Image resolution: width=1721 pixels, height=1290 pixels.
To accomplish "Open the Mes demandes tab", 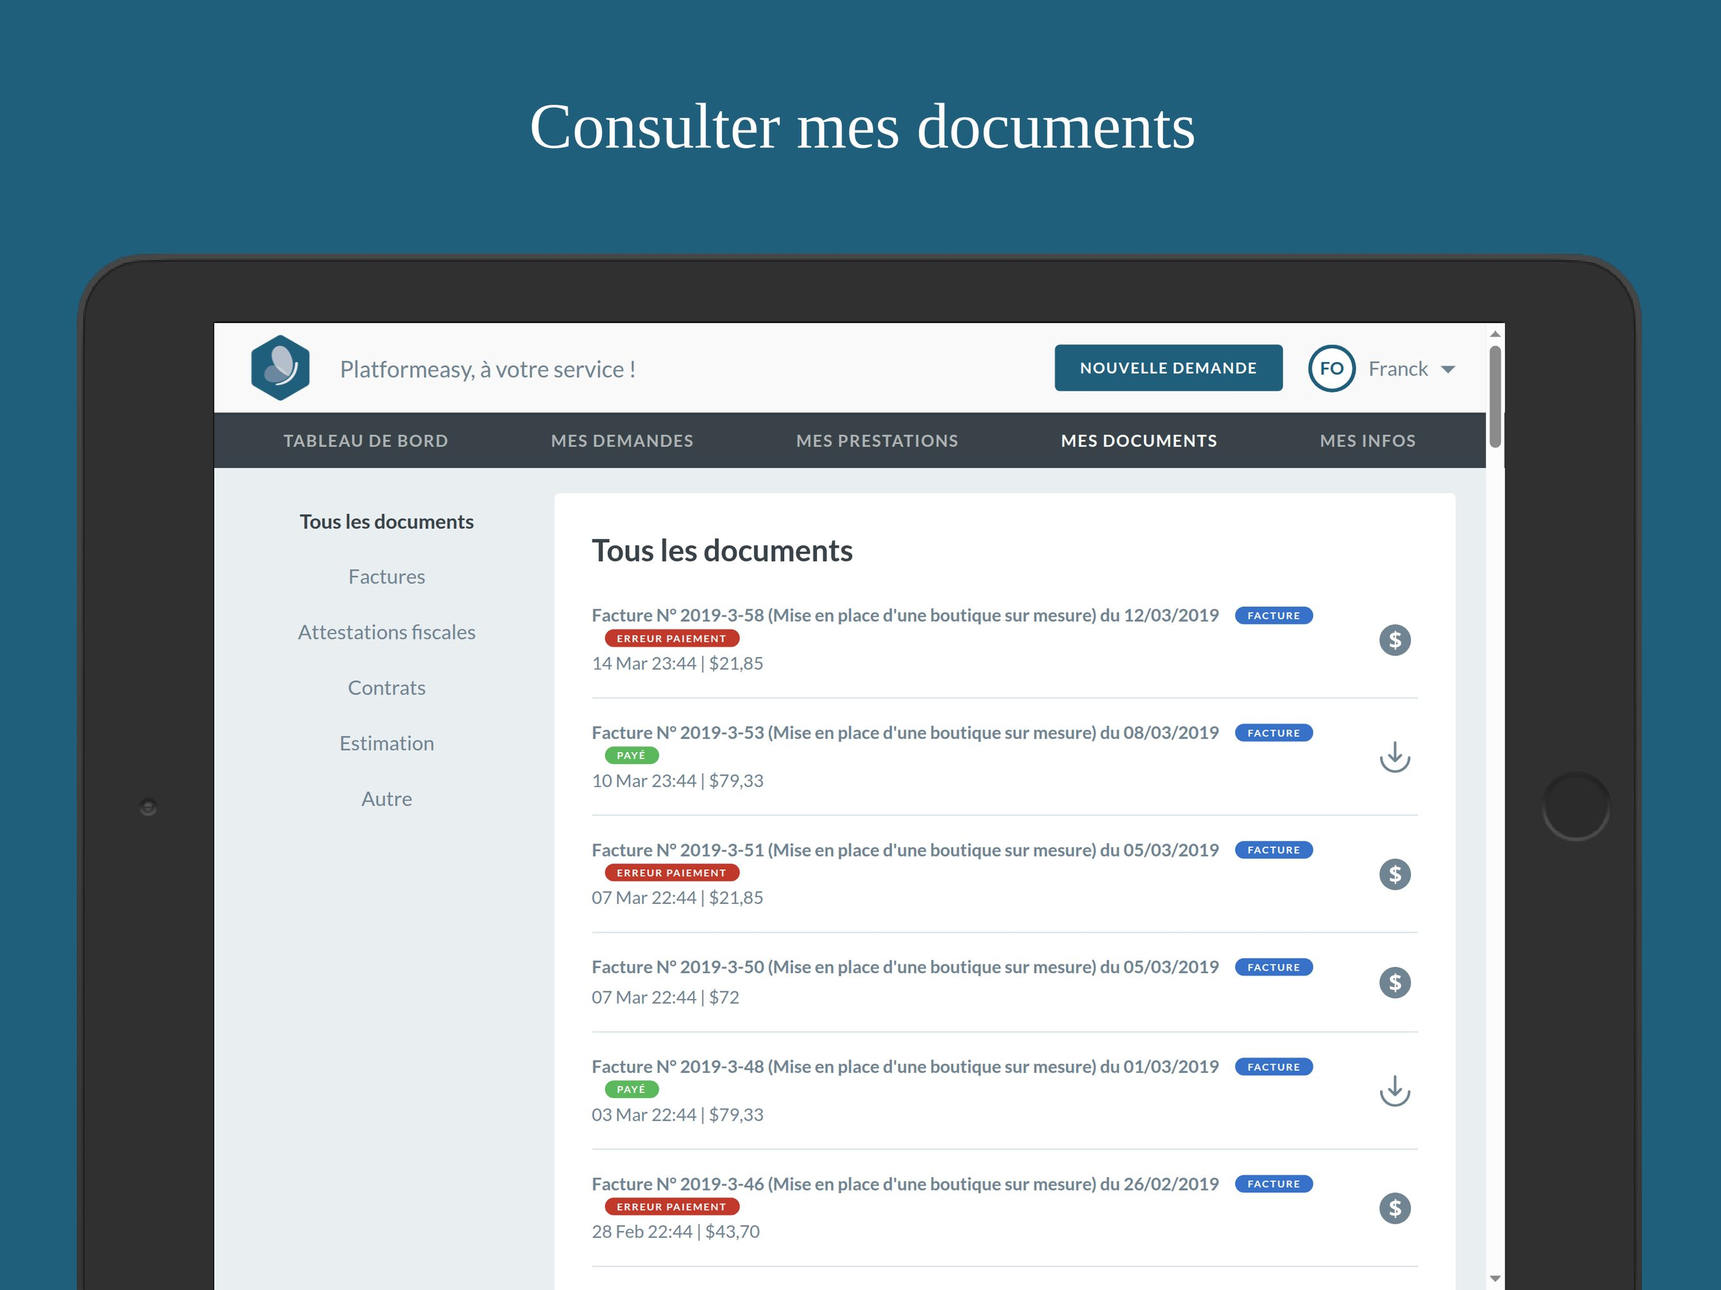I will (x=622, y=441).
